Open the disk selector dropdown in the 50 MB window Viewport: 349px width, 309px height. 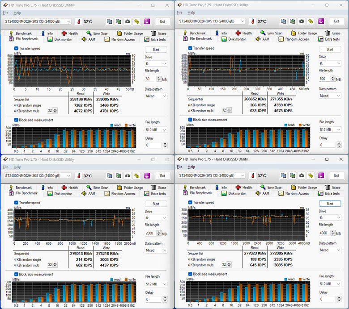(38, 21)
